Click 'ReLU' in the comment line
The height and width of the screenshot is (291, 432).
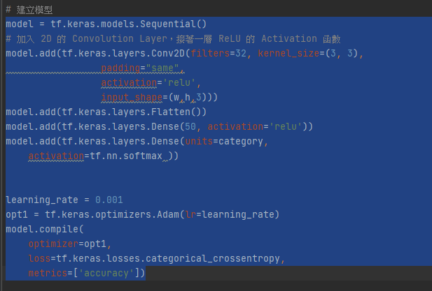click(229, 38)
